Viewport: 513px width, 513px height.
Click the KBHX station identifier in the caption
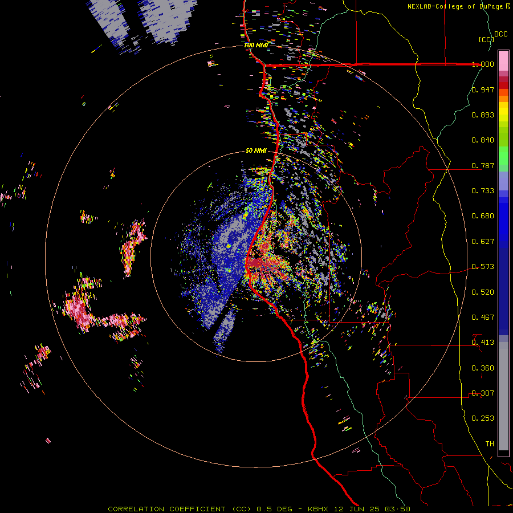tap(317, 509)
